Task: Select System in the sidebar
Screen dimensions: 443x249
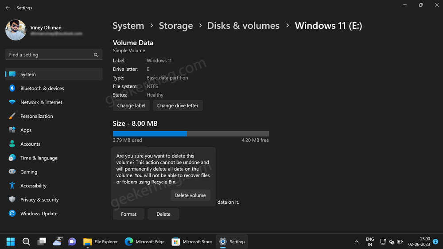Action: (x=54, y=74)
